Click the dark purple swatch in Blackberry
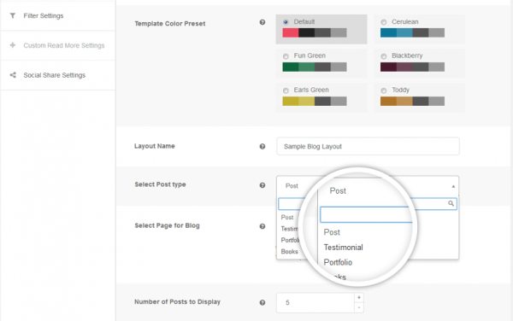The height and width of the screenshot is (321, 513). click(388, 67)
